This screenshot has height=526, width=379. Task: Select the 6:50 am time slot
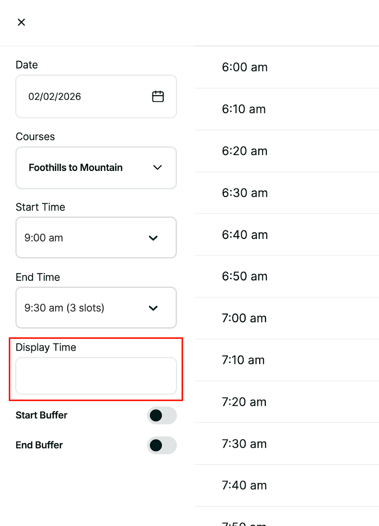click(x=287, y=276)
